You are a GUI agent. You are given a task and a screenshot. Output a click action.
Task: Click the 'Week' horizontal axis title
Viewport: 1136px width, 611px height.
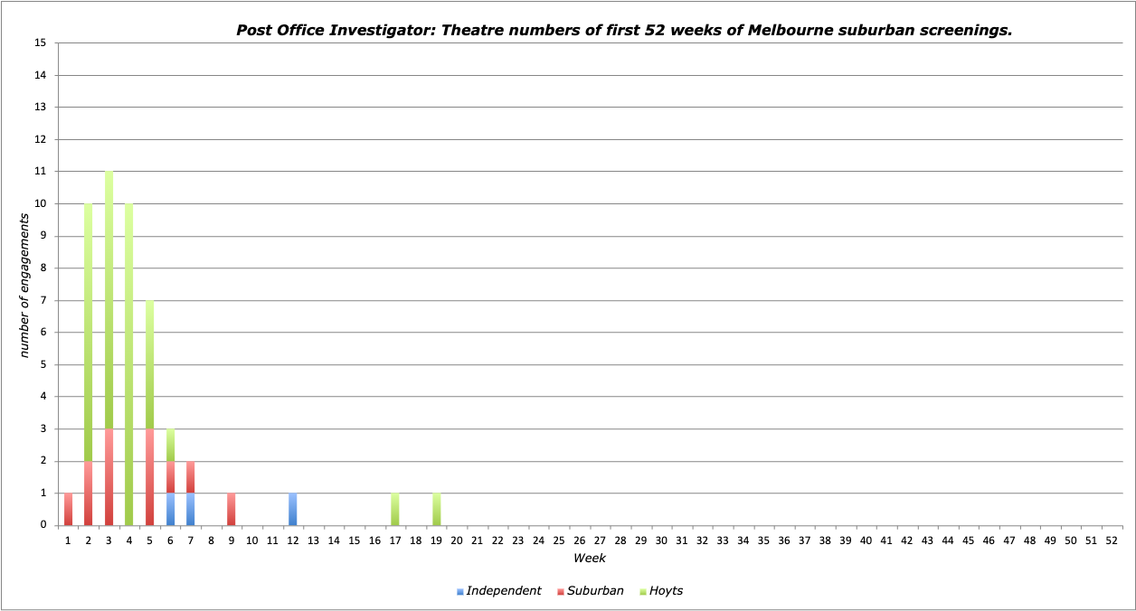click(590, 559)
